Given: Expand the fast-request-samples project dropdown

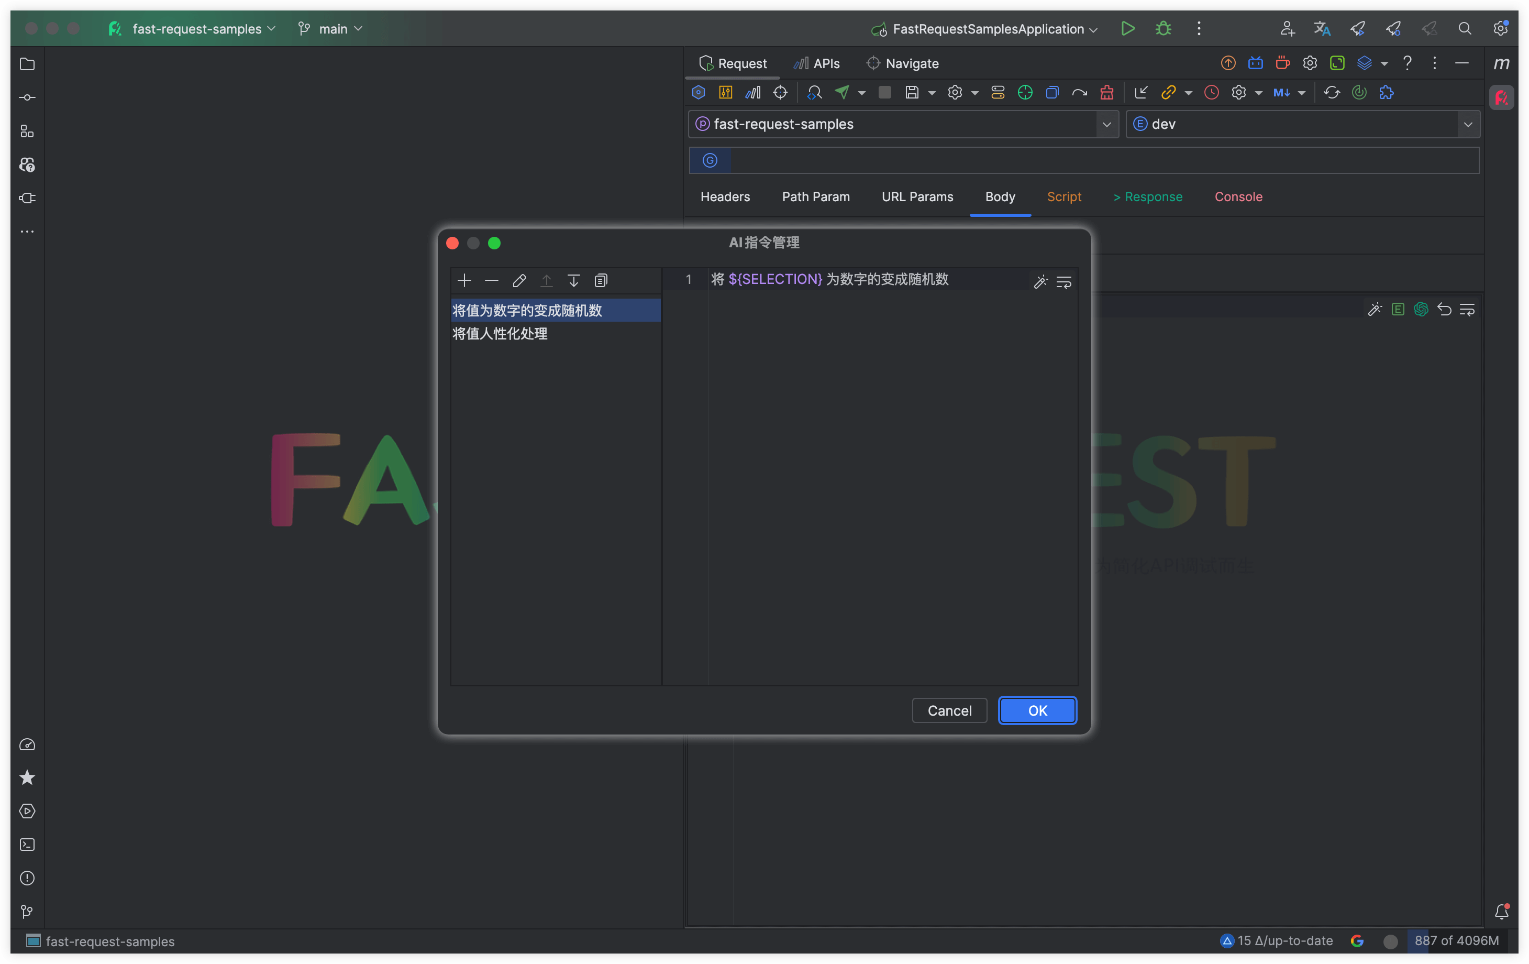Looking at the screenshot, I should (x=1106, y=124).
